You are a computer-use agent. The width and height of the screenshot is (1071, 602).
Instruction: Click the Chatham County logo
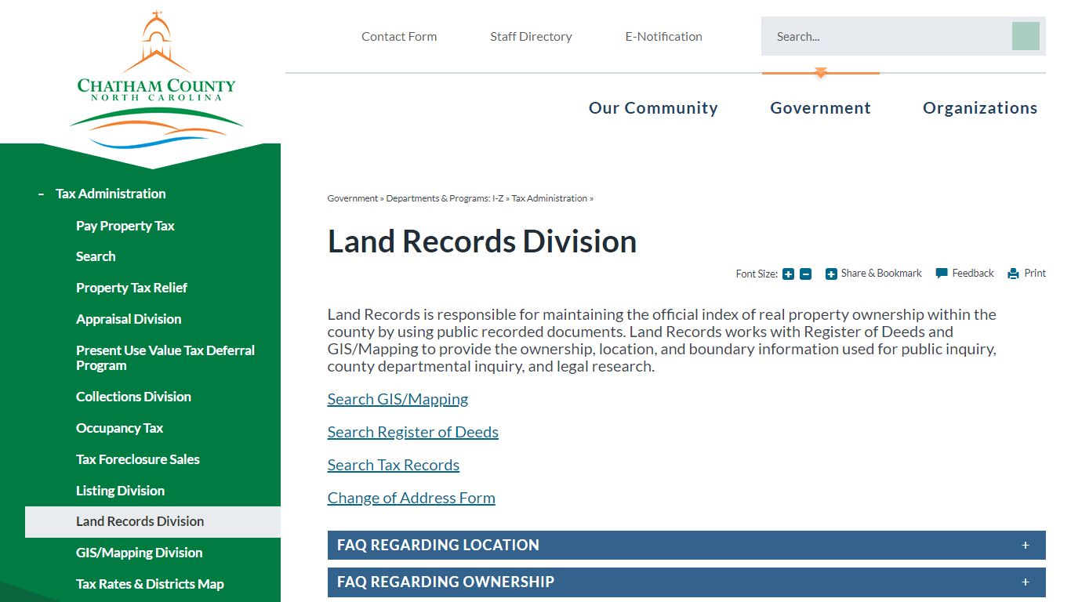[156, 81]
